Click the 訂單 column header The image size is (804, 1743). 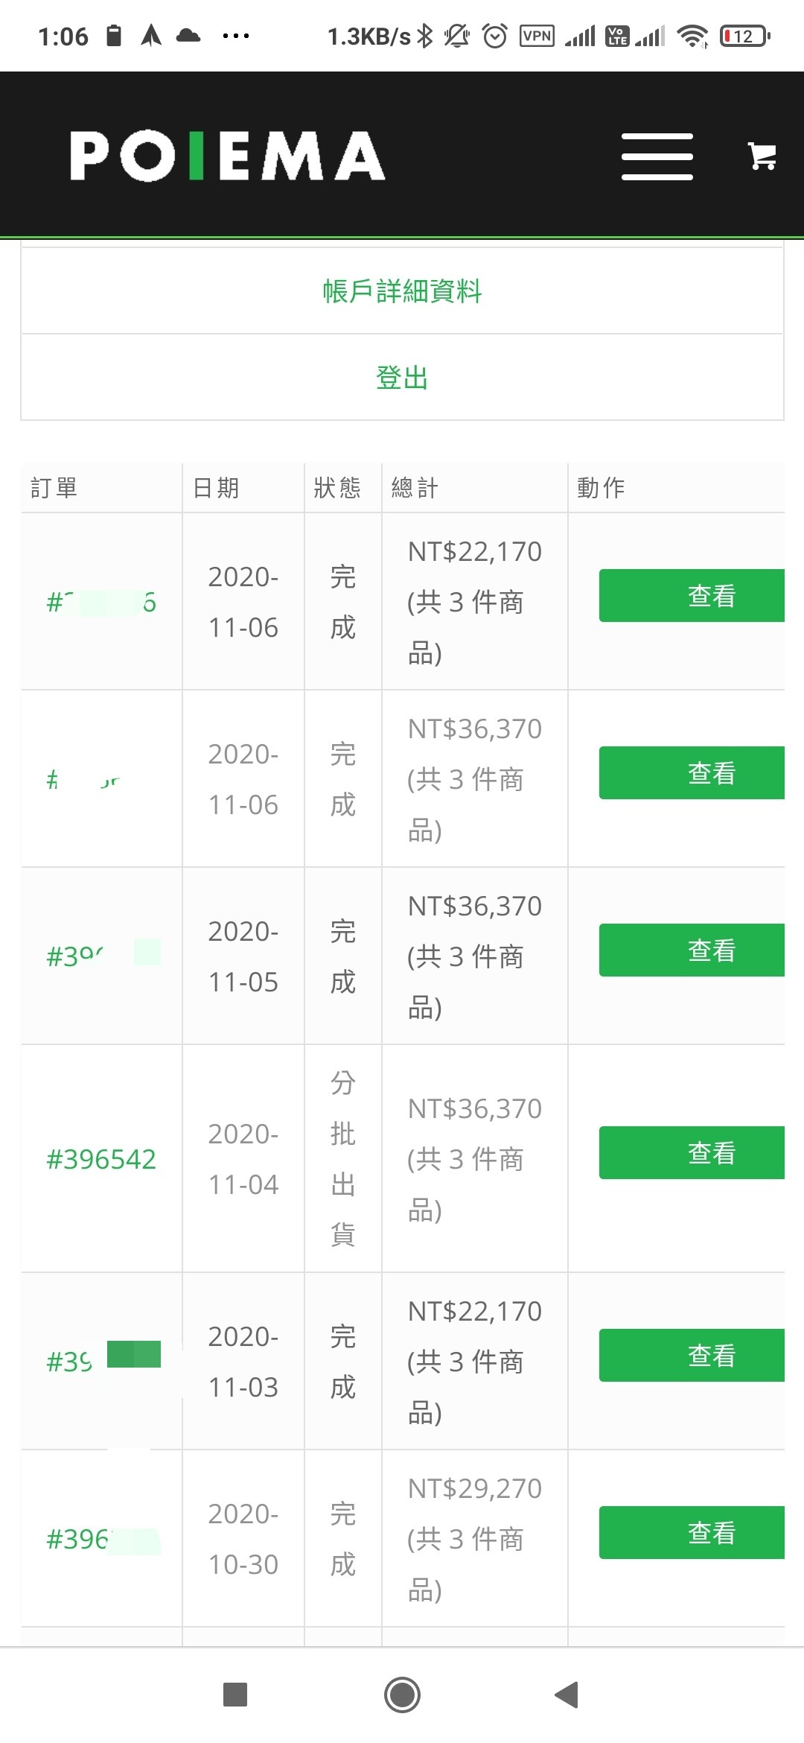point(54,488)
